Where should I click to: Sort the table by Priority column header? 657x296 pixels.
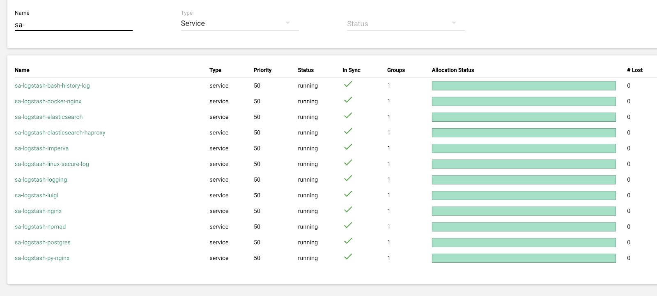(x=262, y=70)
